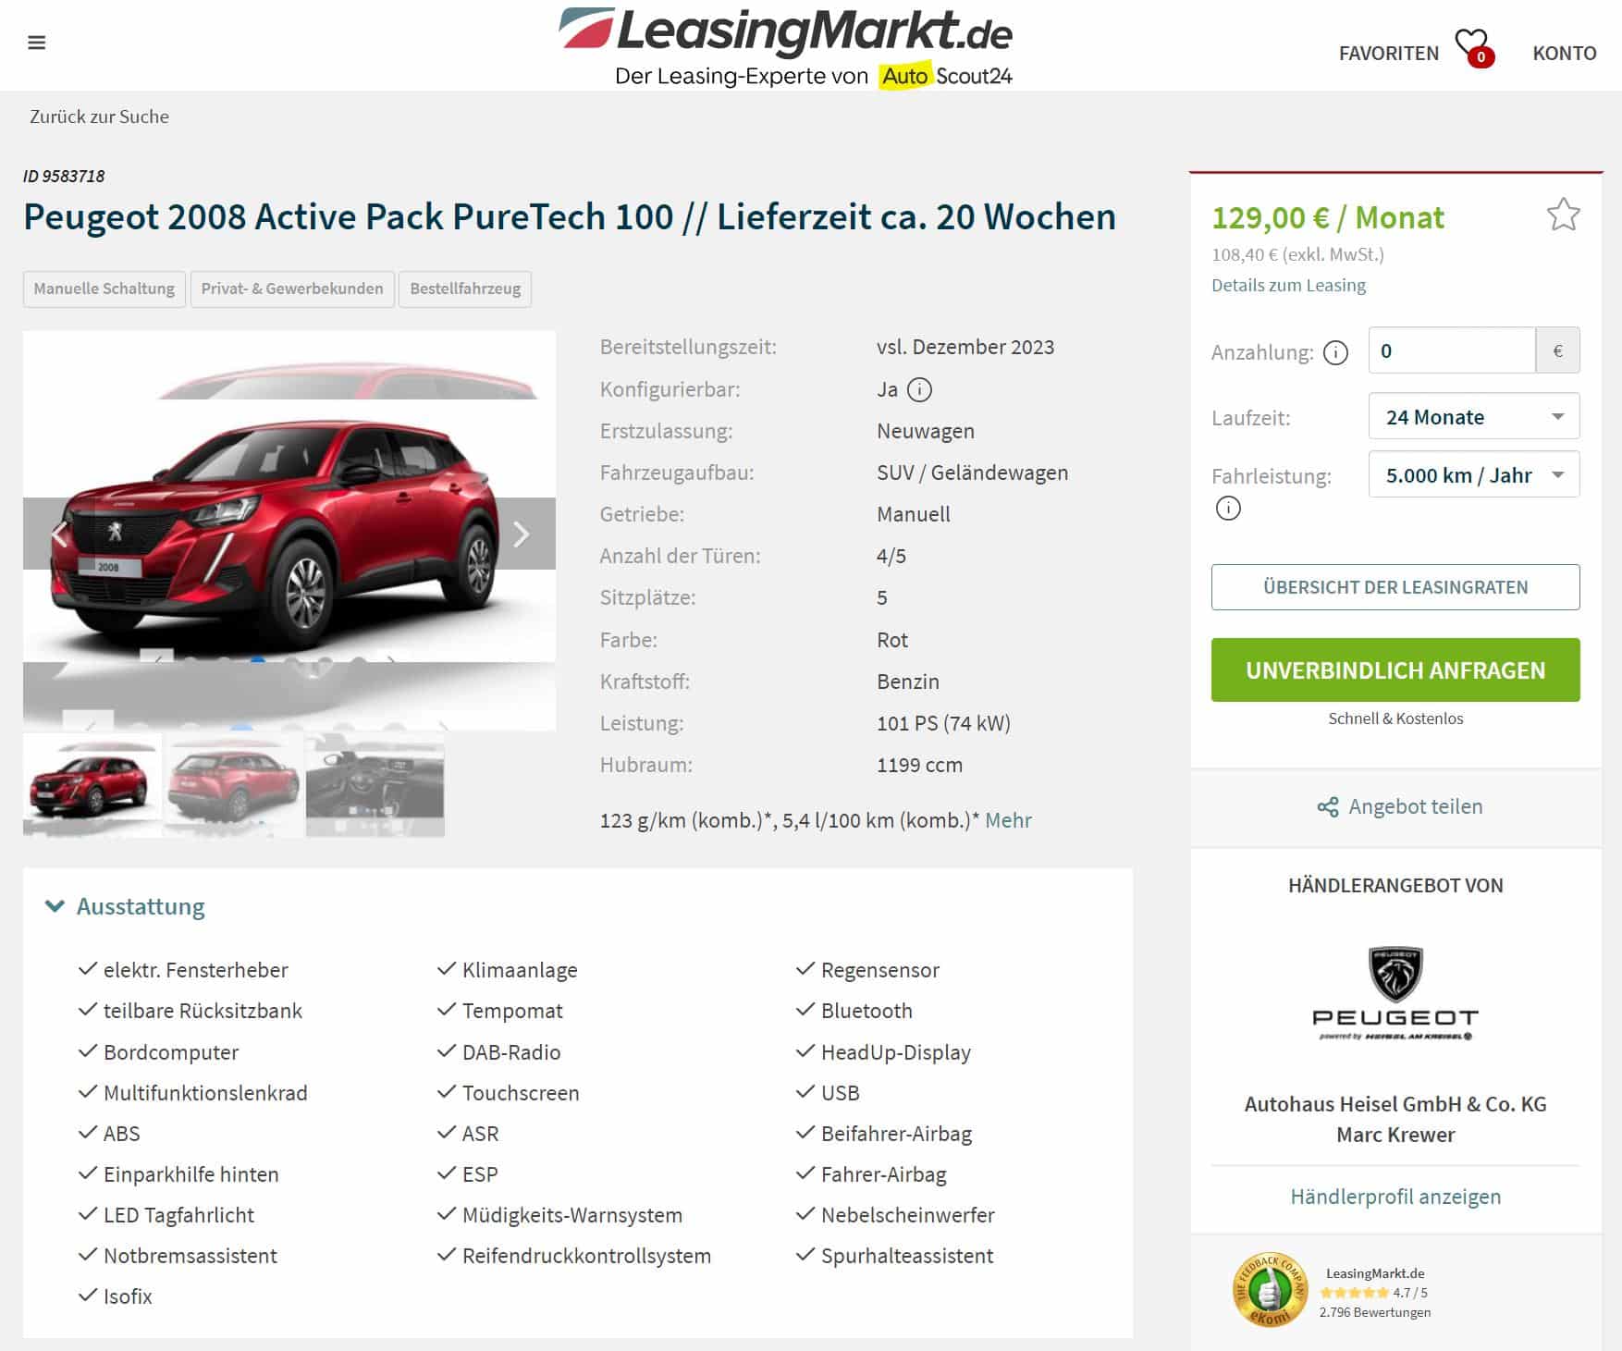Screen dimensions: 1622x1351
Task: Click info icon next to Anzahlung
Action: [1335, 352]
